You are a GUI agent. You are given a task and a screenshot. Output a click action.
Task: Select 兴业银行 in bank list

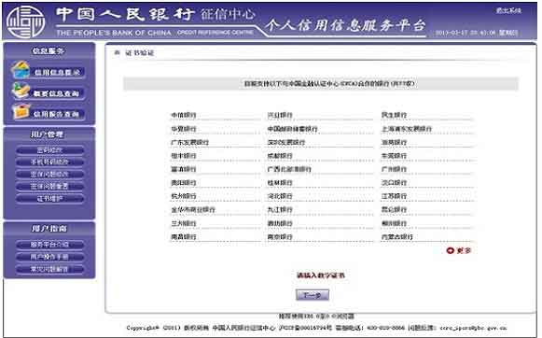pos(280,115)
